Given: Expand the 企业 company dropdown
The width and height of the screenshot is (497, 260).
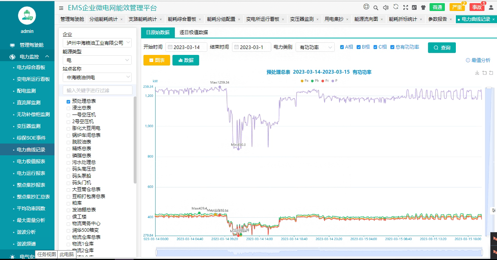Looking at the screenshot, I should (x=97, y=43).
